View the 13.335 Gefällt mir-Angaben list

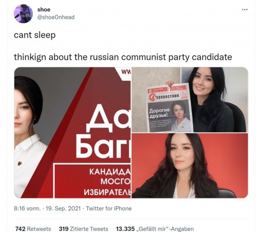coord(155,229)
